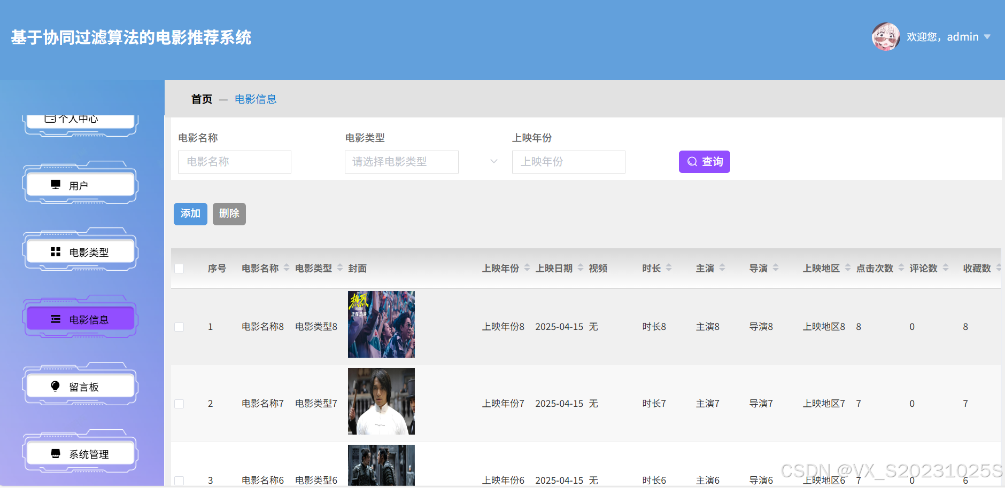This screenshot has width=1005, height=488.
Task: Open the cover thumbnail for 电影名称7
Action: pos(381,401)
